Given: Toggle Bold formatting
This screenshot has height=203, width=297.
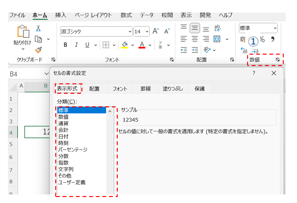Looking at the screenshot, I should point(65,45).
